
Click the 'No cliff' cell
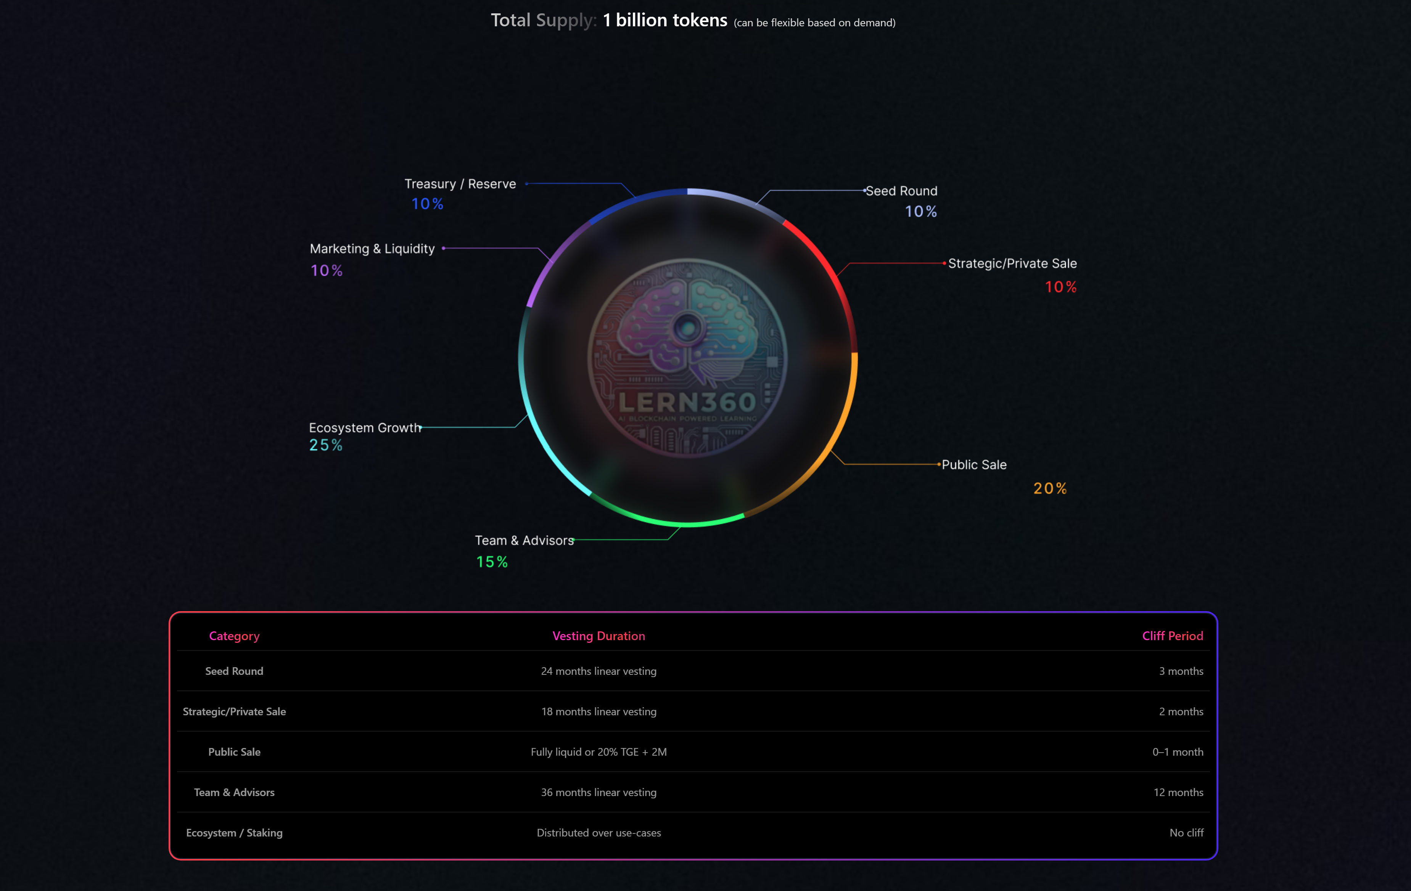1186,833
